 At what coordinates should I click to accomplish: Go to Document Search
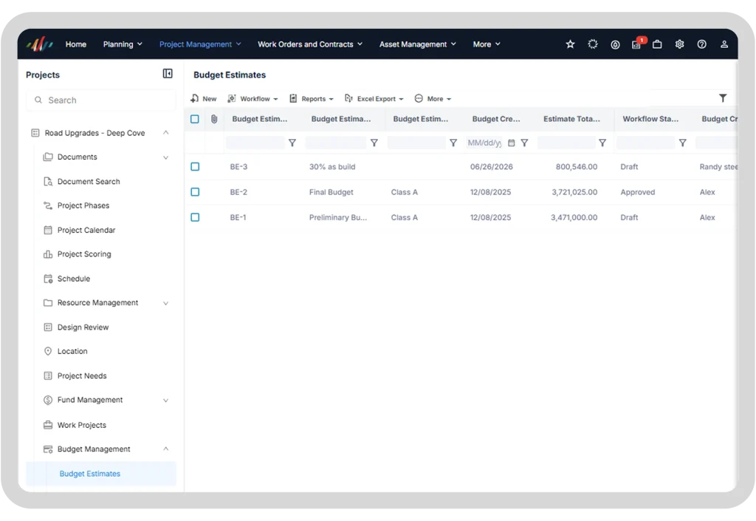point(81,181)
